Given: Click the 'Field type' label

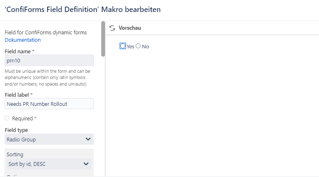Looking at the screenshot, I should click(17, 130).
